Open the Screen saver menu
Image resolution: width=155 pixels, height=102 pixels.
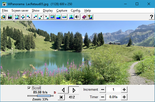click(x=20, y=11)
